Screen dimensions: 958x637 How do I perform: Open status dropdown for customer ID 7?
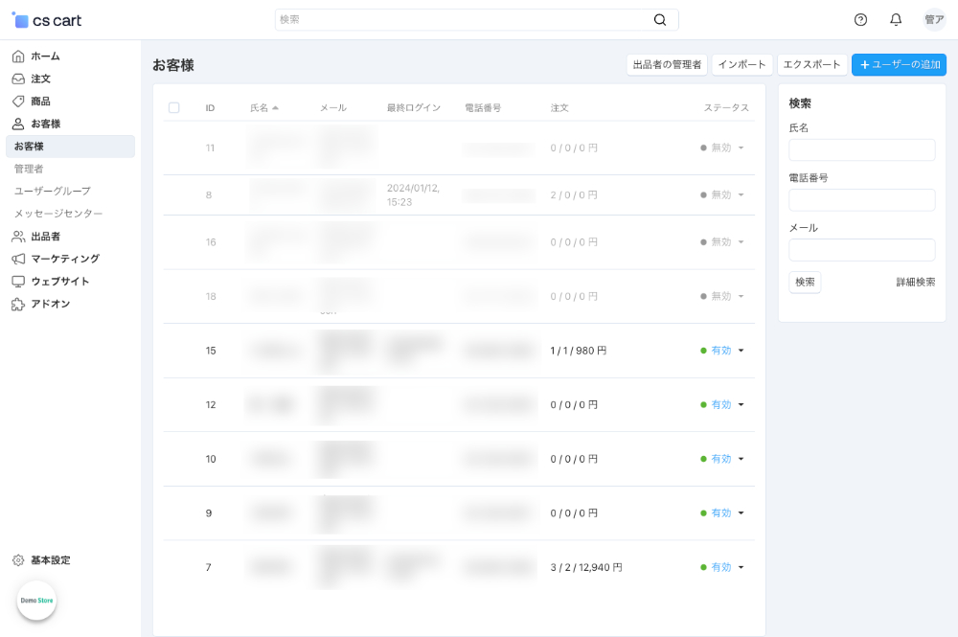741,567
